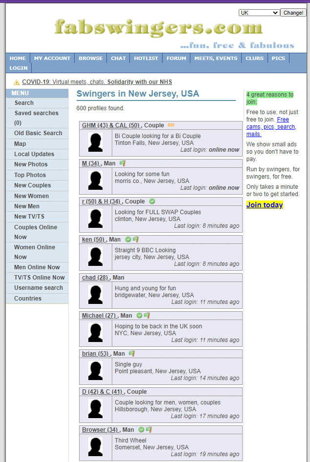
Task: Open the UK country dropdown
Action: pos(259,13)
